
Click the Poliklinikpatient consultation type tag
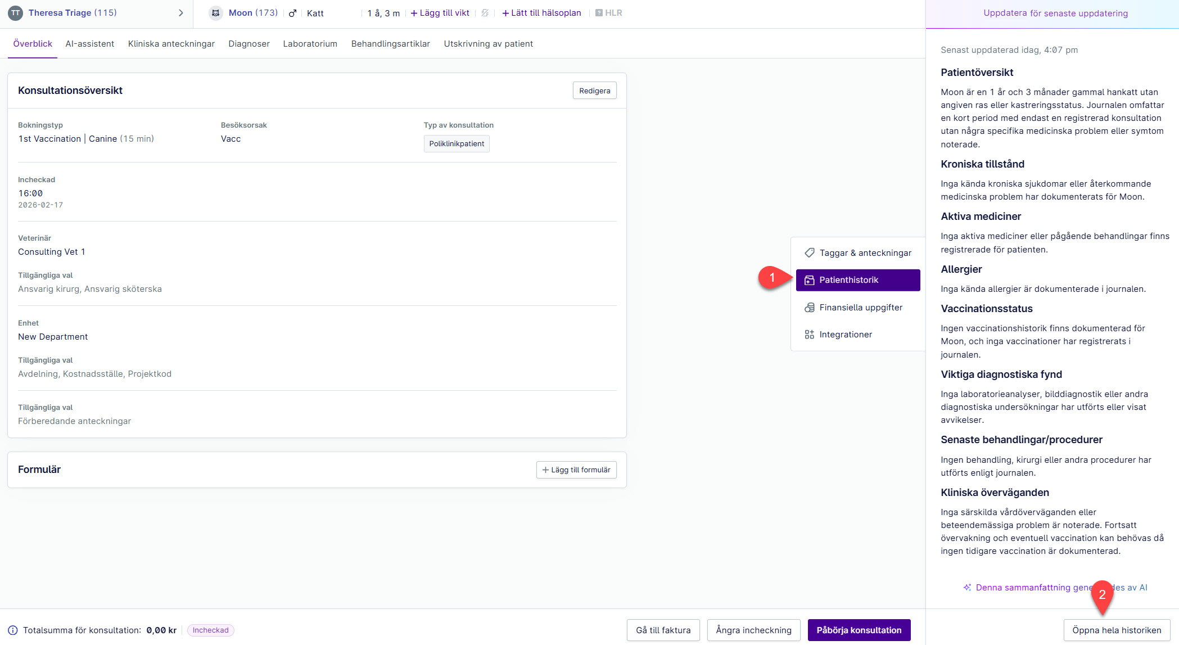pyautogui.click(x=457, y=144)
